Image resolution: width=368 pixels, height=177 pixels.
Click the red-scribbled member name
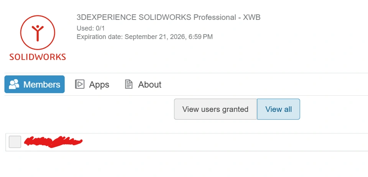pos(53,142)
